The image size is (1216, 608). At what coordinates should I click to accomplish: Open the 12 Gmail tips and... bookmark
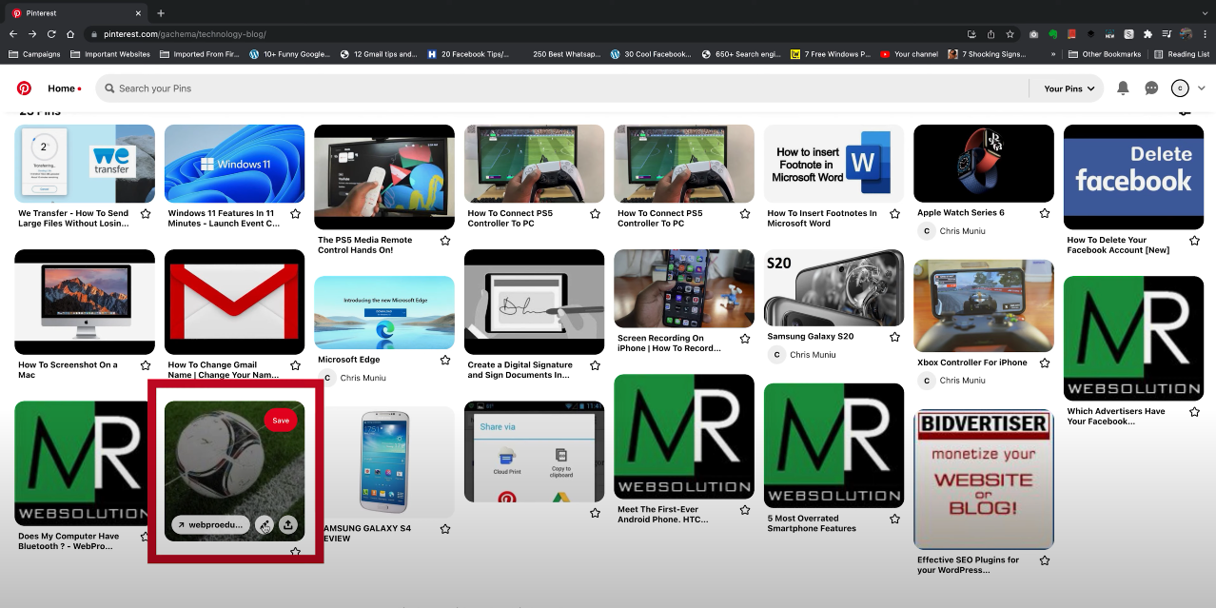379,54
